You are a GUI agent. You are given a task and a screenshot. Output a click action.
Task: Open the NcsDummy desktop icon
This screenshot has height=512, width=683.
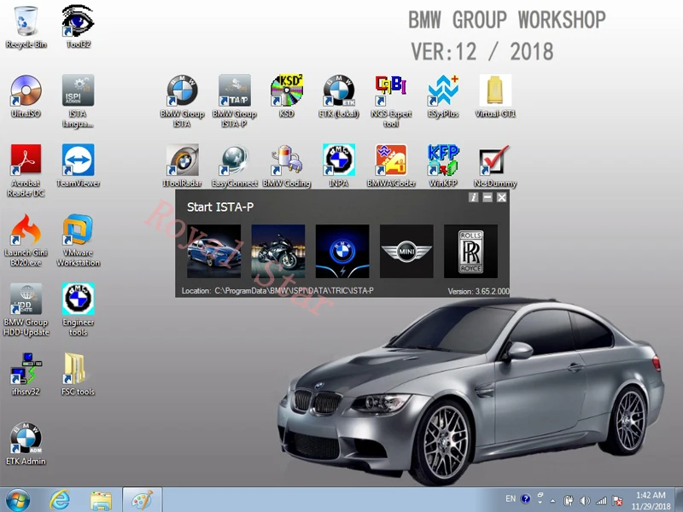495,160
